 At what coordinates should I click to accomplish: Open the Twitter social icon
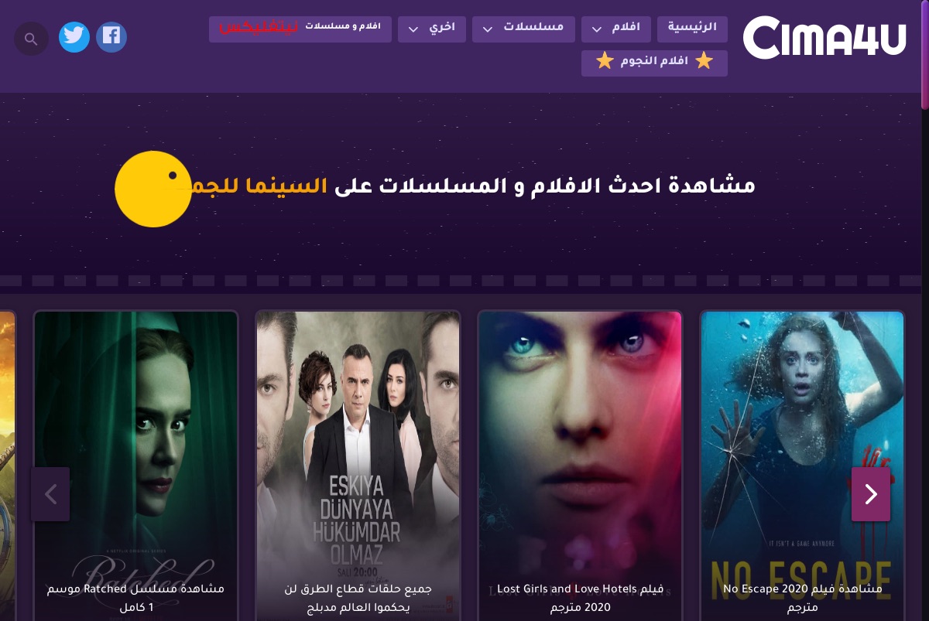click(x=74, y=36)
